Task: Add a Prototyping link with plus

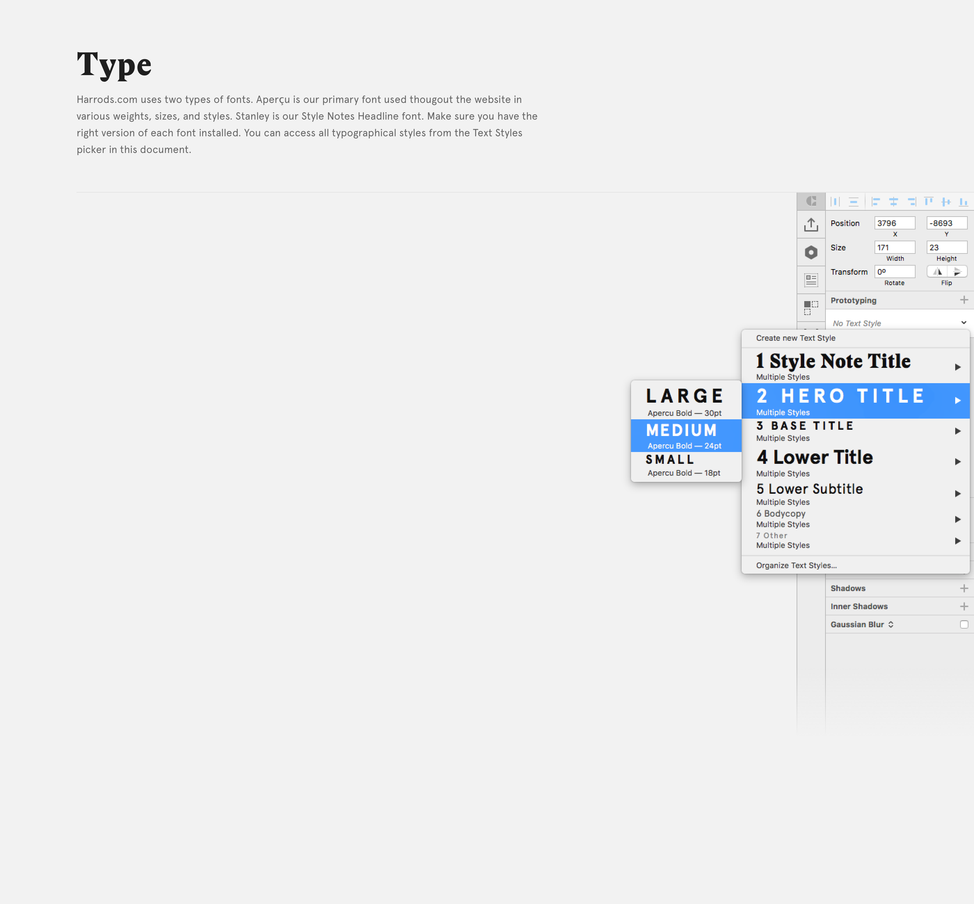Action: 964,300
